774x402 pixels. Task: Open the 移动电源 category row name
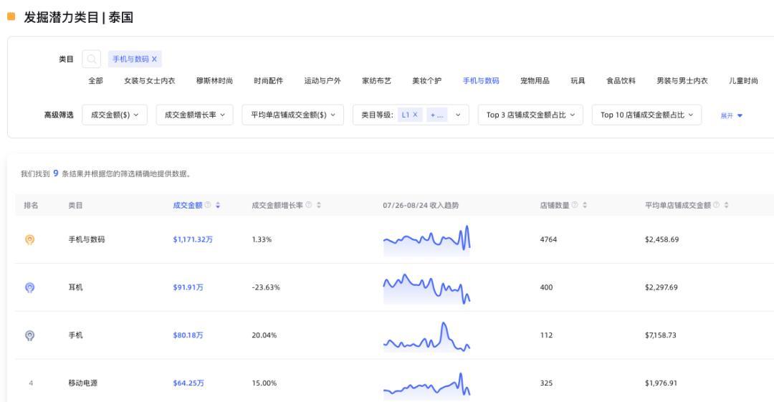[83, 383]
